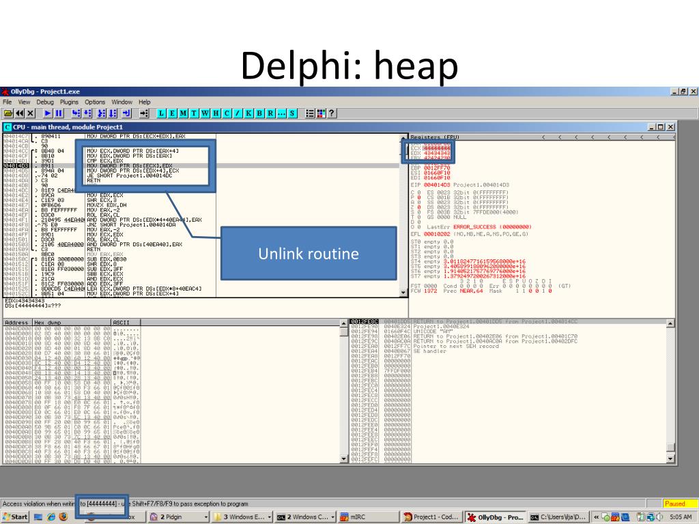
Task: Open the Debug menu
Action: pos(44,102)
